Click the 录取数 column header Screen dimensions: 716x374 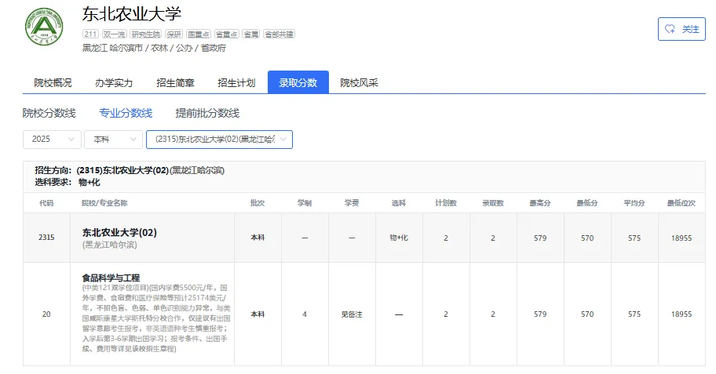[x=493, y=203]
